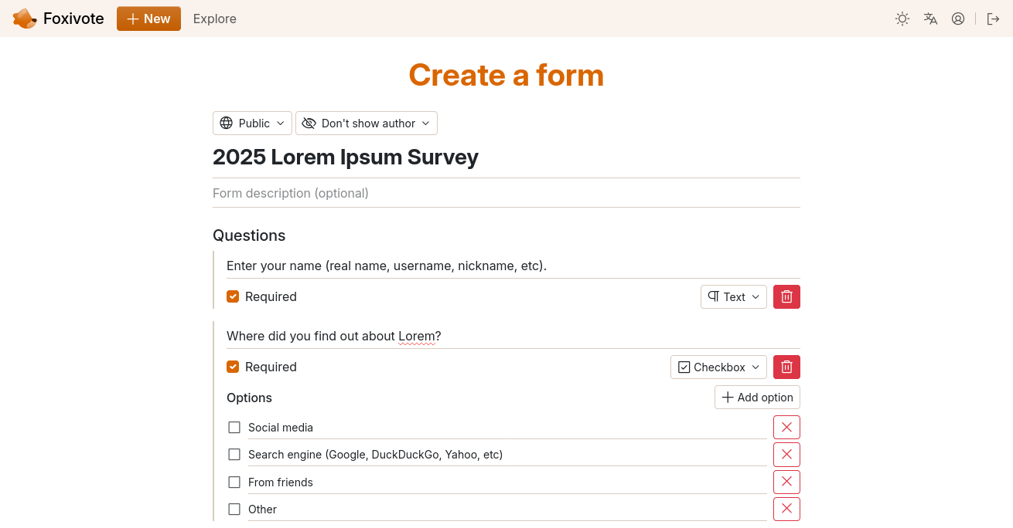Remove the Social media option
The height and width of the screenshot is (528, 1013).
[786, 427]
